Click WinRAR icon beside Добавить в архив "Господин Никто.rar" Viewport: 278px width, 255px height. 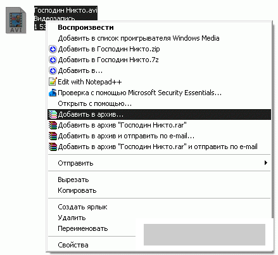tap(53, 125)
